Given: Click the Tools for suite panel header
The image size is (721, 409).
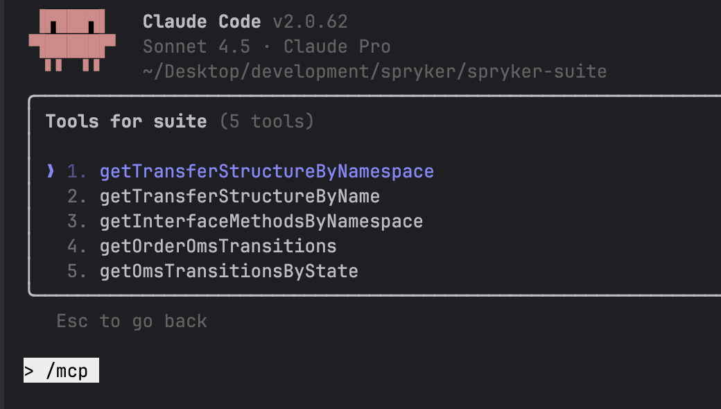Looking at the screenshot, I should click(x=125, y=121).
